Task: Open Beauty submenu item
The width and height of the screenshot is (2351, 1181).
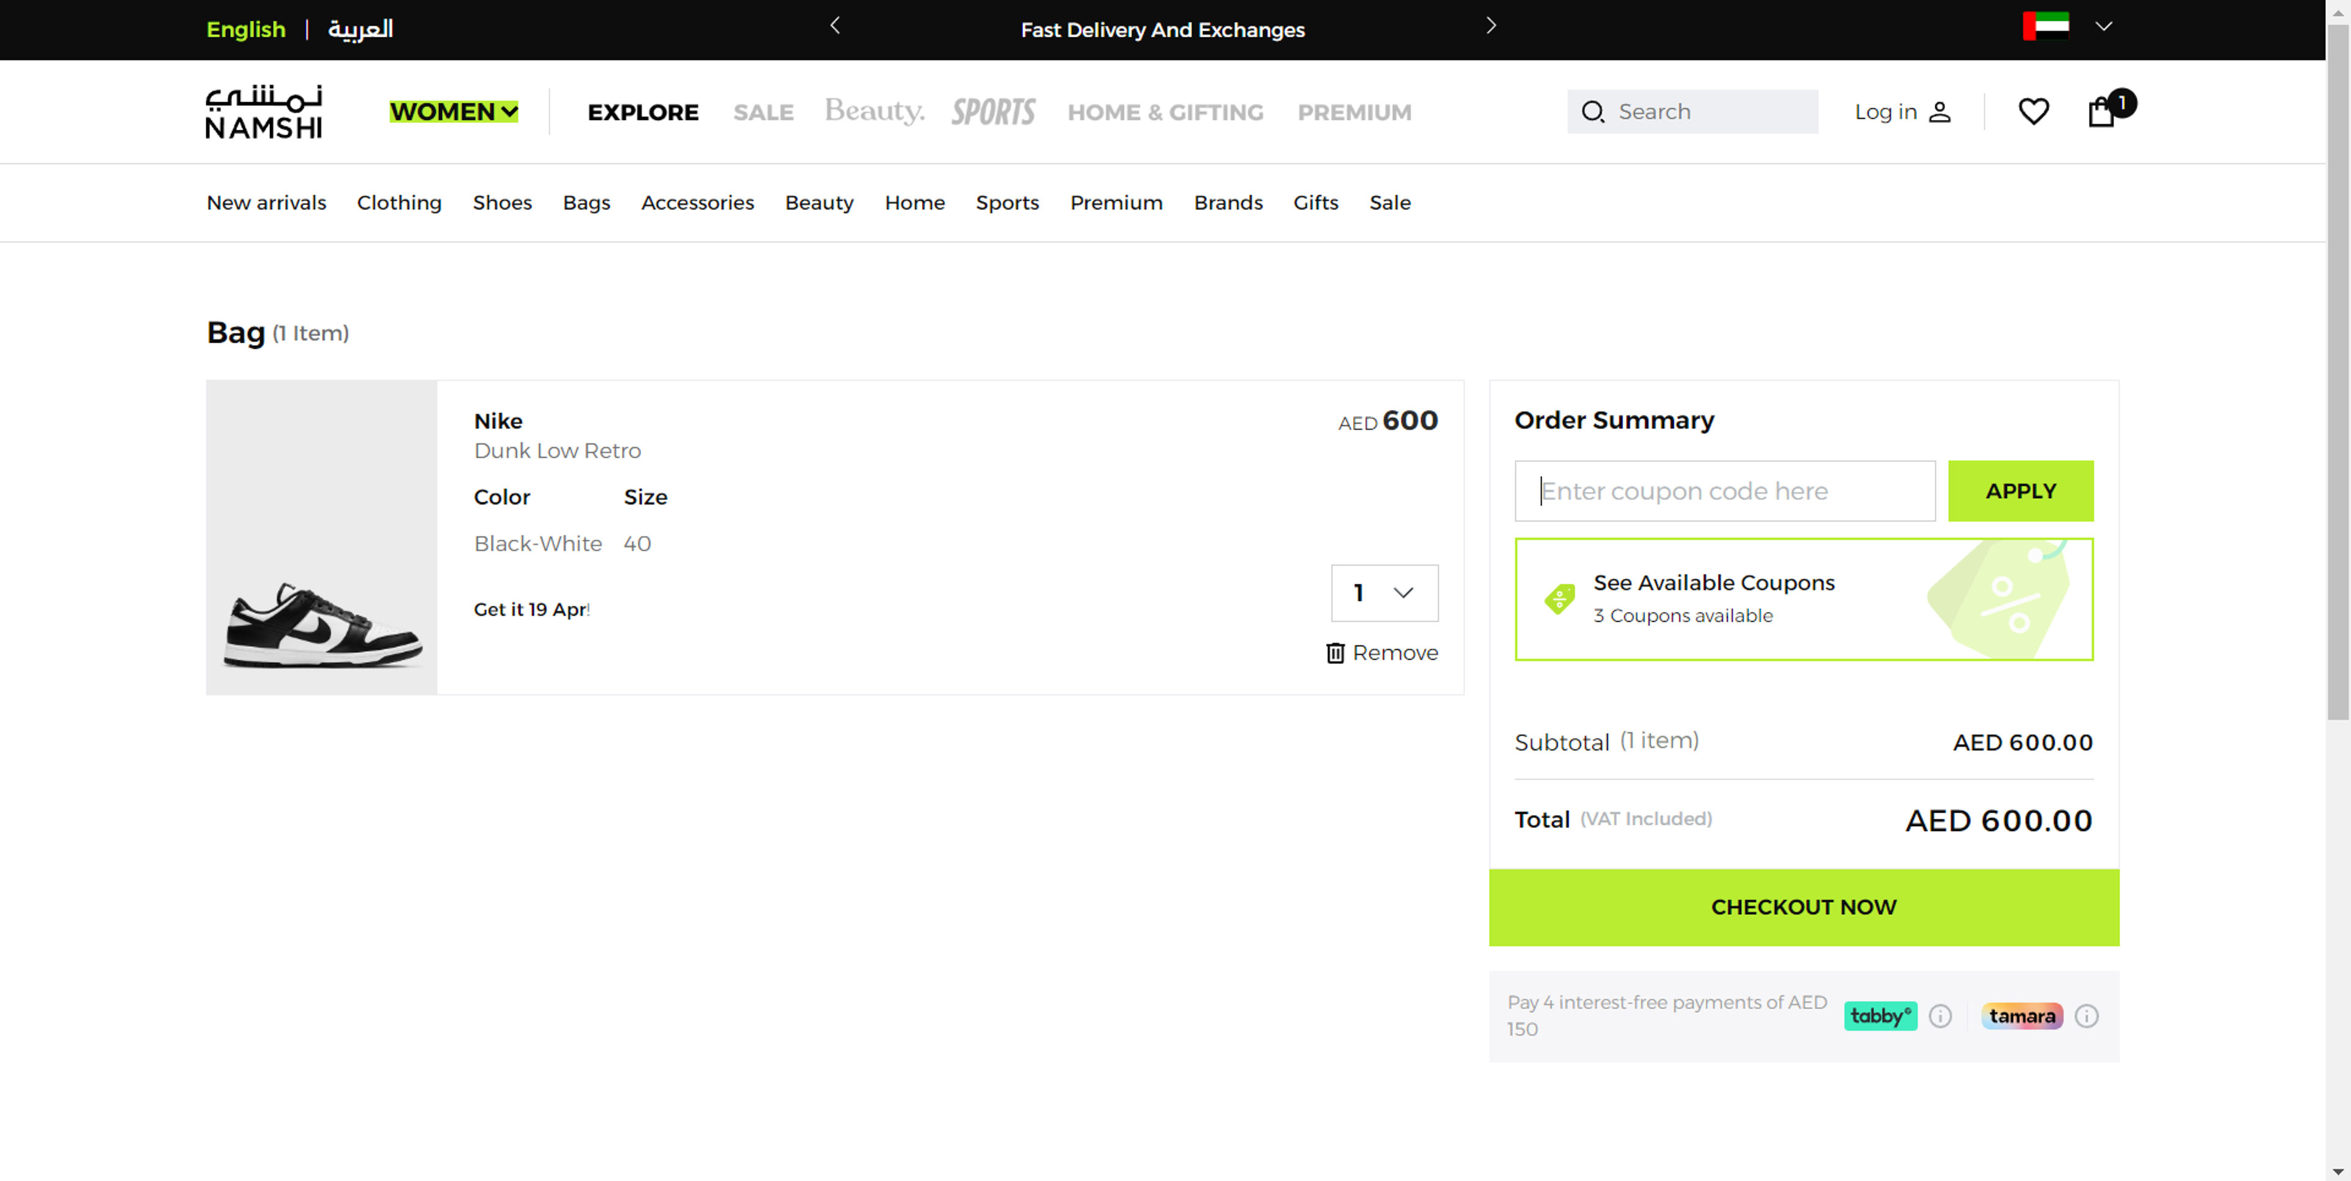Action: tap(819, 203)
